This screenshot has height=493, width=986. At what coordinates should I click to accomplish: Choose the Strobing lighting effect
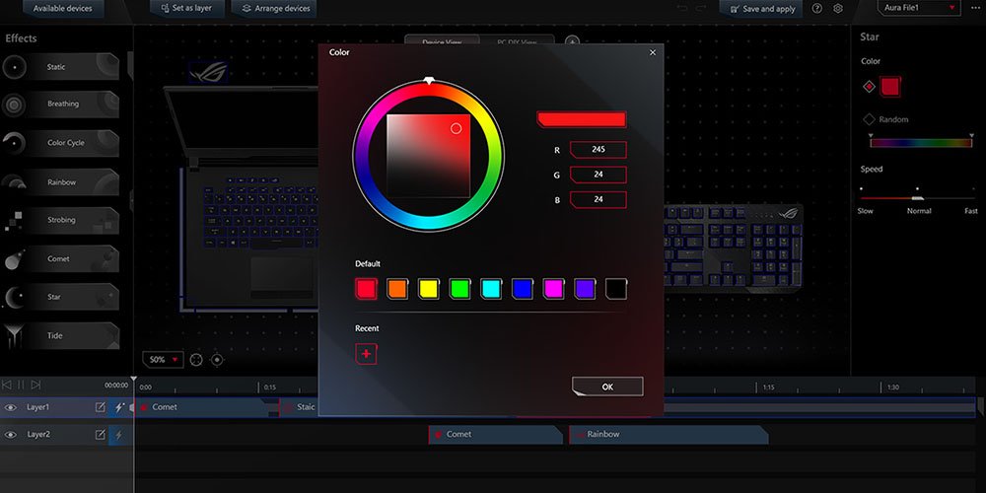59,220
